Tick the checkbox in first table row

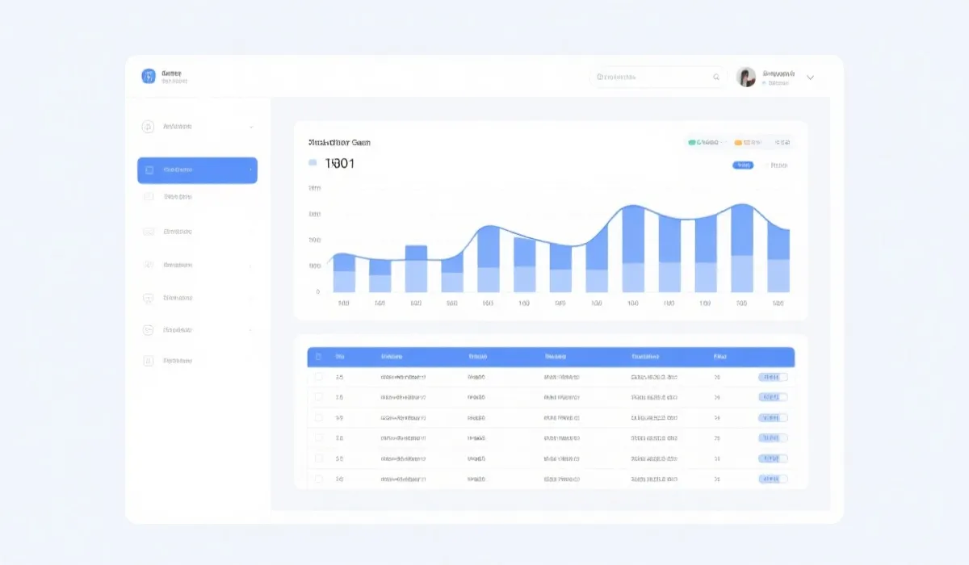click(318, 377)
